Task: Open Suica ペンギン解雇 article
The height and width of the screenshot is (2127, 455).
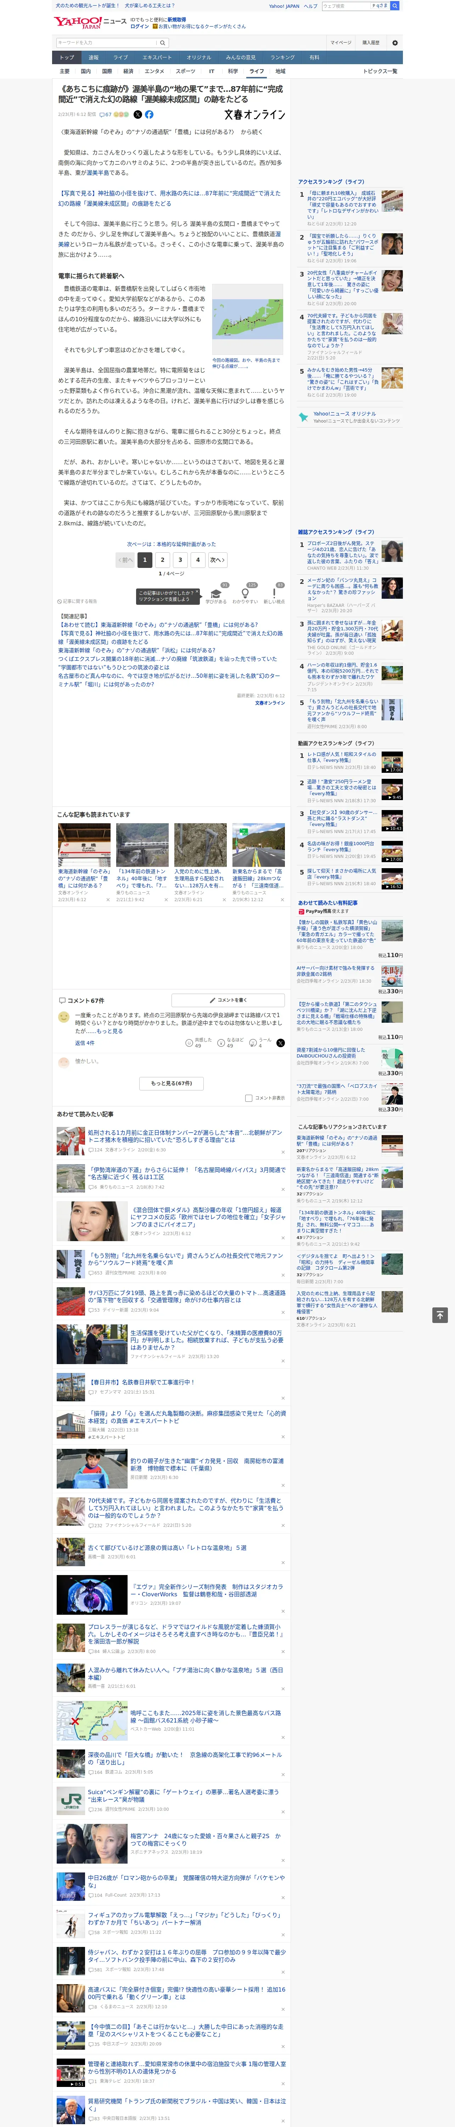Action: tap(183, 1796)
